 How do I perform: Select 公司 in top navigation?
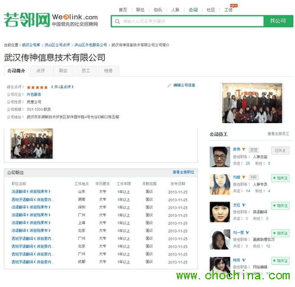point(193,9)
